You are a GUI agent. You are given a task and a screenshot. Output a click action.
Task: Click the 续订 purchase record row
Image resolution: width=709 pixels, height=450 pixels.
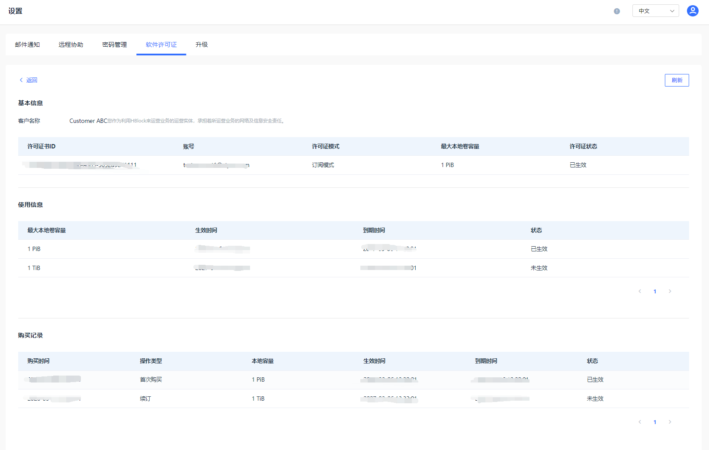click(x=145, y=399)
